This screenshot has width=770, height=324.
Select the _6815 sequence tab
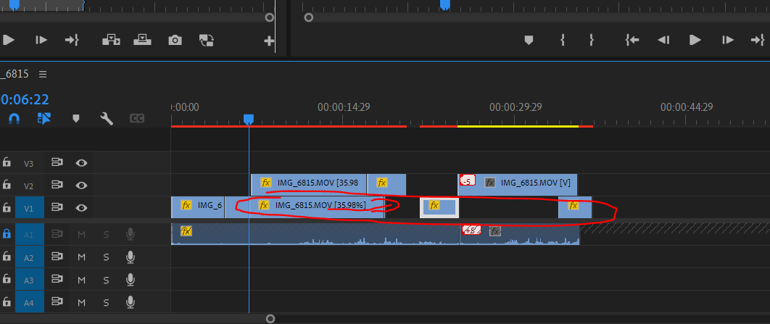(15, 74)
